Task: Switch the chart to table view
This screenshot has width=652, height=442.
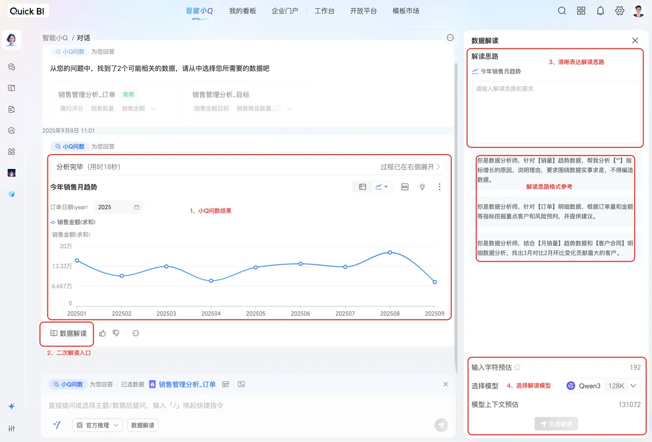Action: (x=362, y=187)
